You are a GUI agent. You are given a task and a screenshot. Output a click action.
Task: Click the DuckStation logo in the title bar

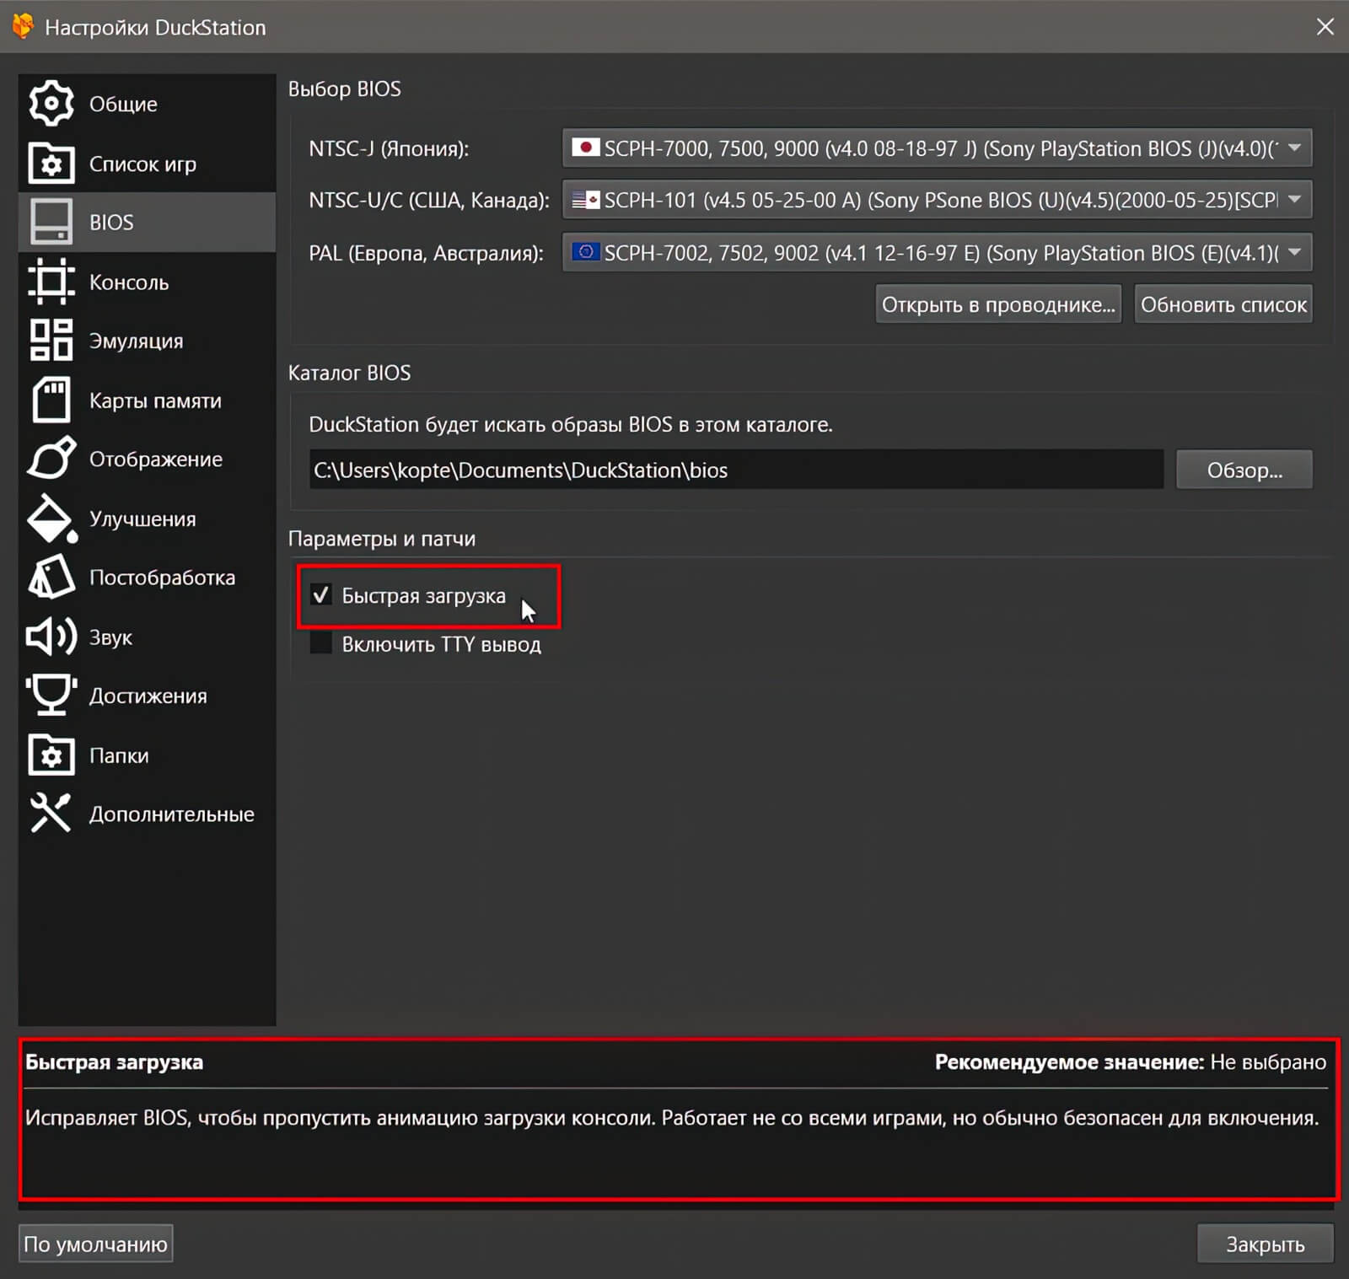point(23,26)
